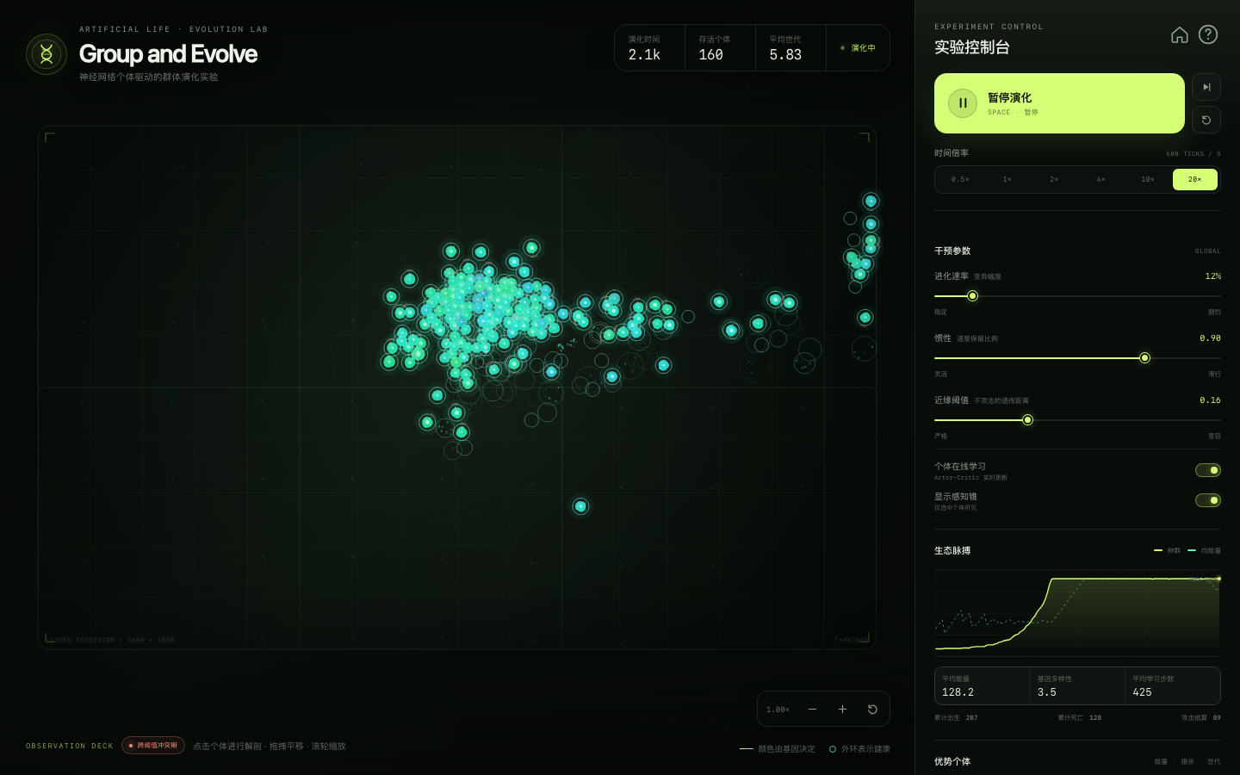Click the 演化时间 2.1k stat
The height and width of the screenshot is (775, 1240).
(x=649, y=48)
